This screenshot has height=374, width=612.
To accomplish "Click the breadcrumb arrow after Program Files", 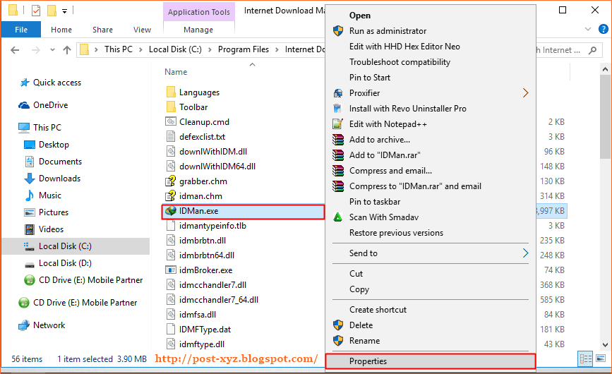I will (277, 49).
